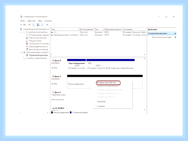Collapse the Управление дисками actions section

(175, 33)
